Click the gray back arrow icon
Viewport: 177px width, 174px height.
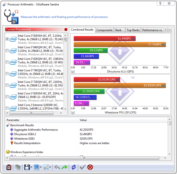[x=57, y=167]
